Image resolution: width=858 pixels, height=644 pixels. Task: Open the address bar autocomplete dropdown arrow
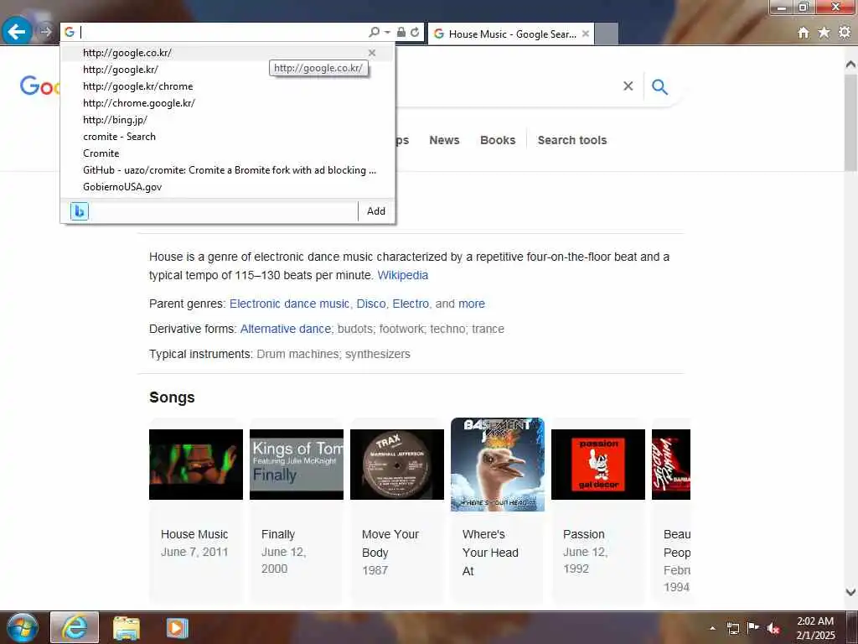click(387, 33)
